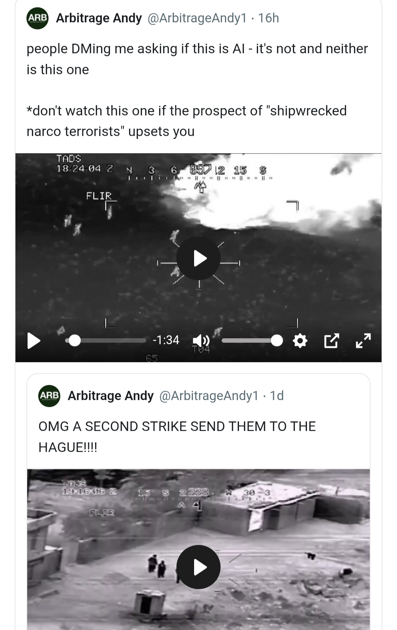397x630 pixels.
Task: Open the 1d timestamp on quoted tweet
Action: click(x=277, y=396)
